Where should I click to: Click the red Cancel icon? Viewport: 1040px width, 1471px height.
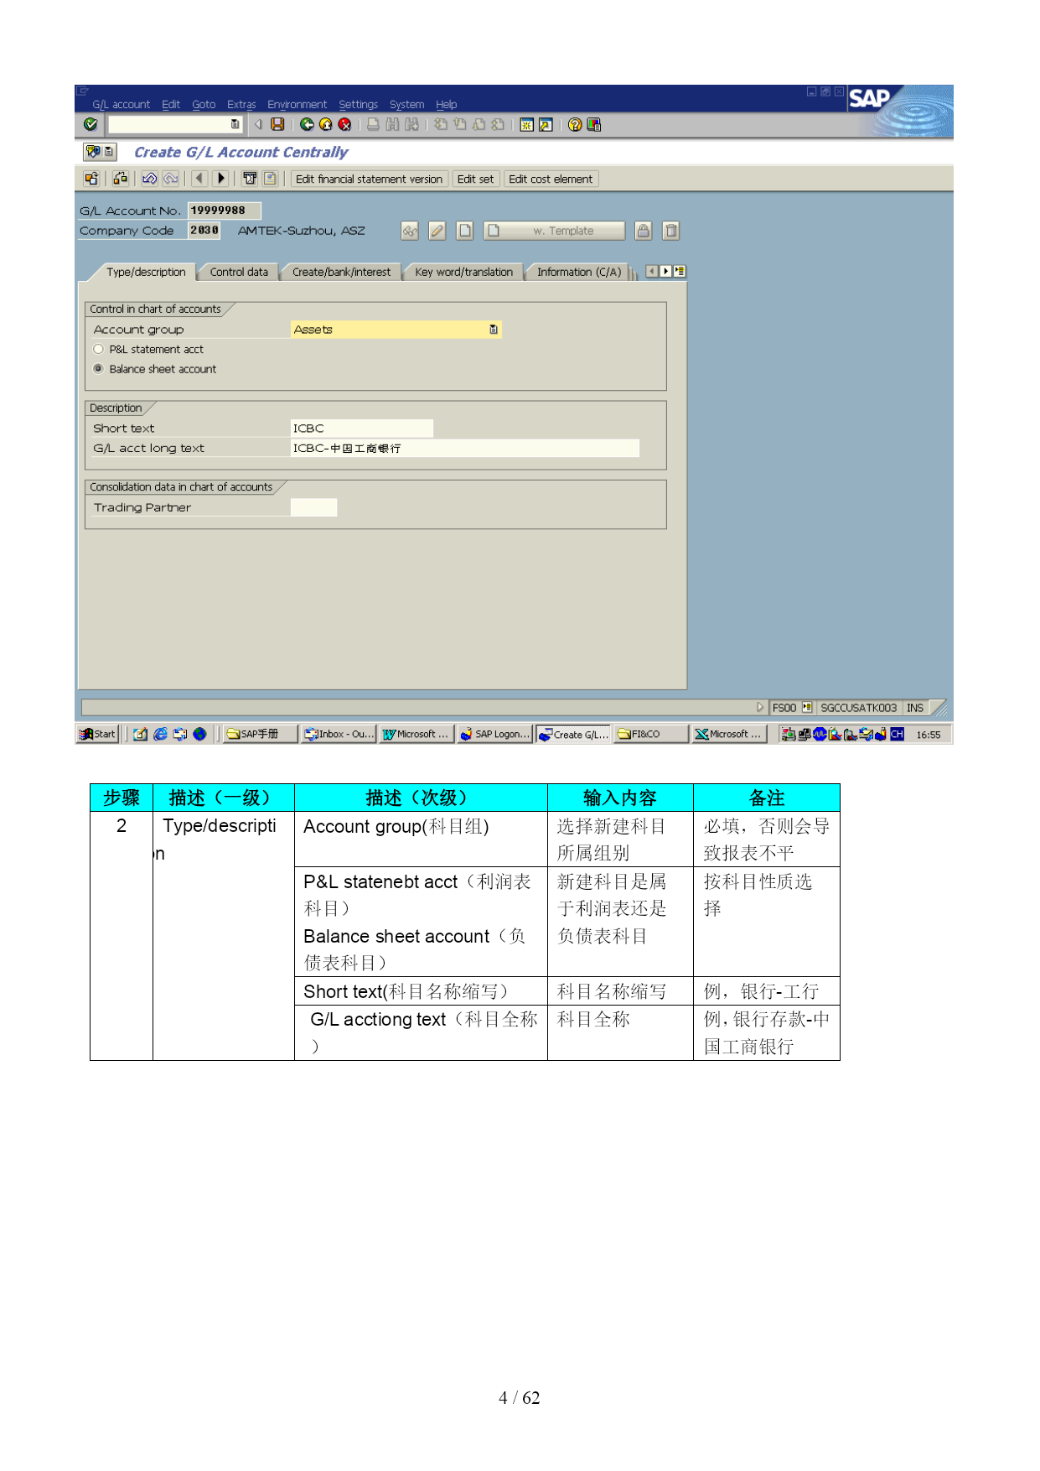click(x=344, y=125)
